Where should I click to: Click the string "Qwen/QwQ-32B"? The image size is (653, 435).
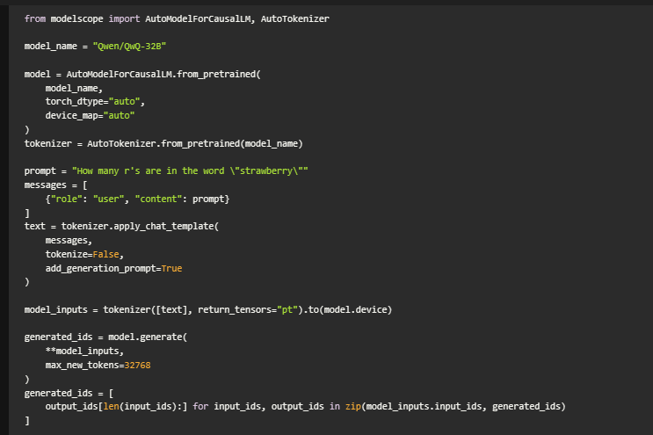click(129, 47)
